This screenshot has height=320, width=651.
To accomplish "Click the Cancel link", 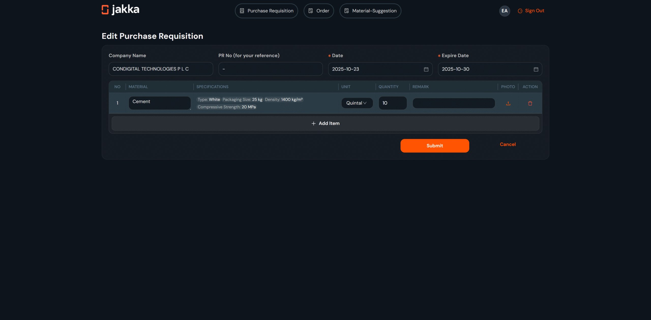I will [x=508, y=144].
